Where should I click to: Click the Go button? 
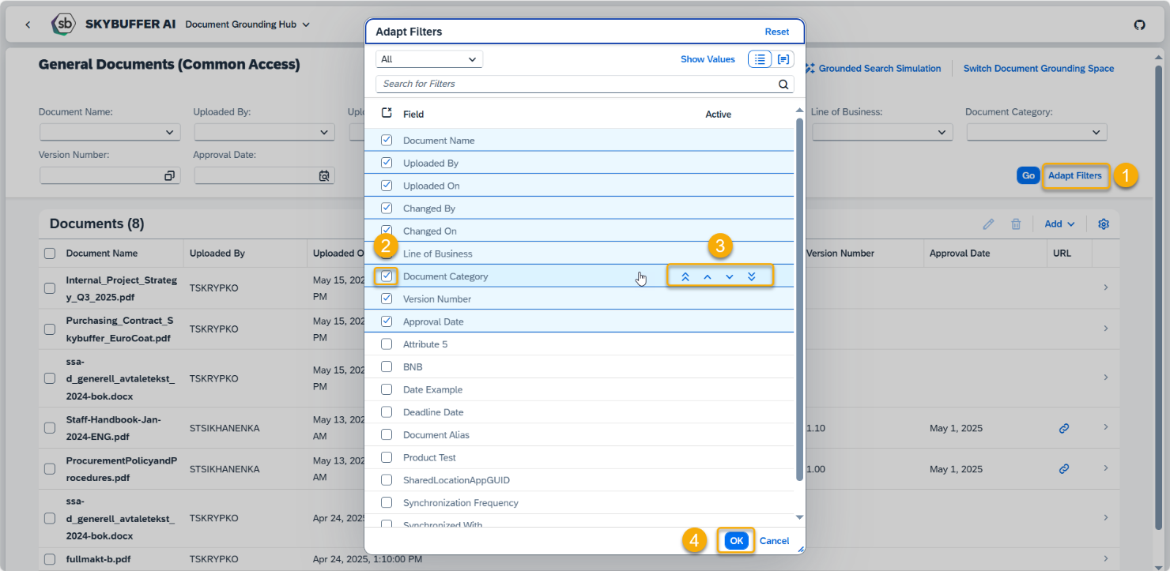click(1028, 175)
